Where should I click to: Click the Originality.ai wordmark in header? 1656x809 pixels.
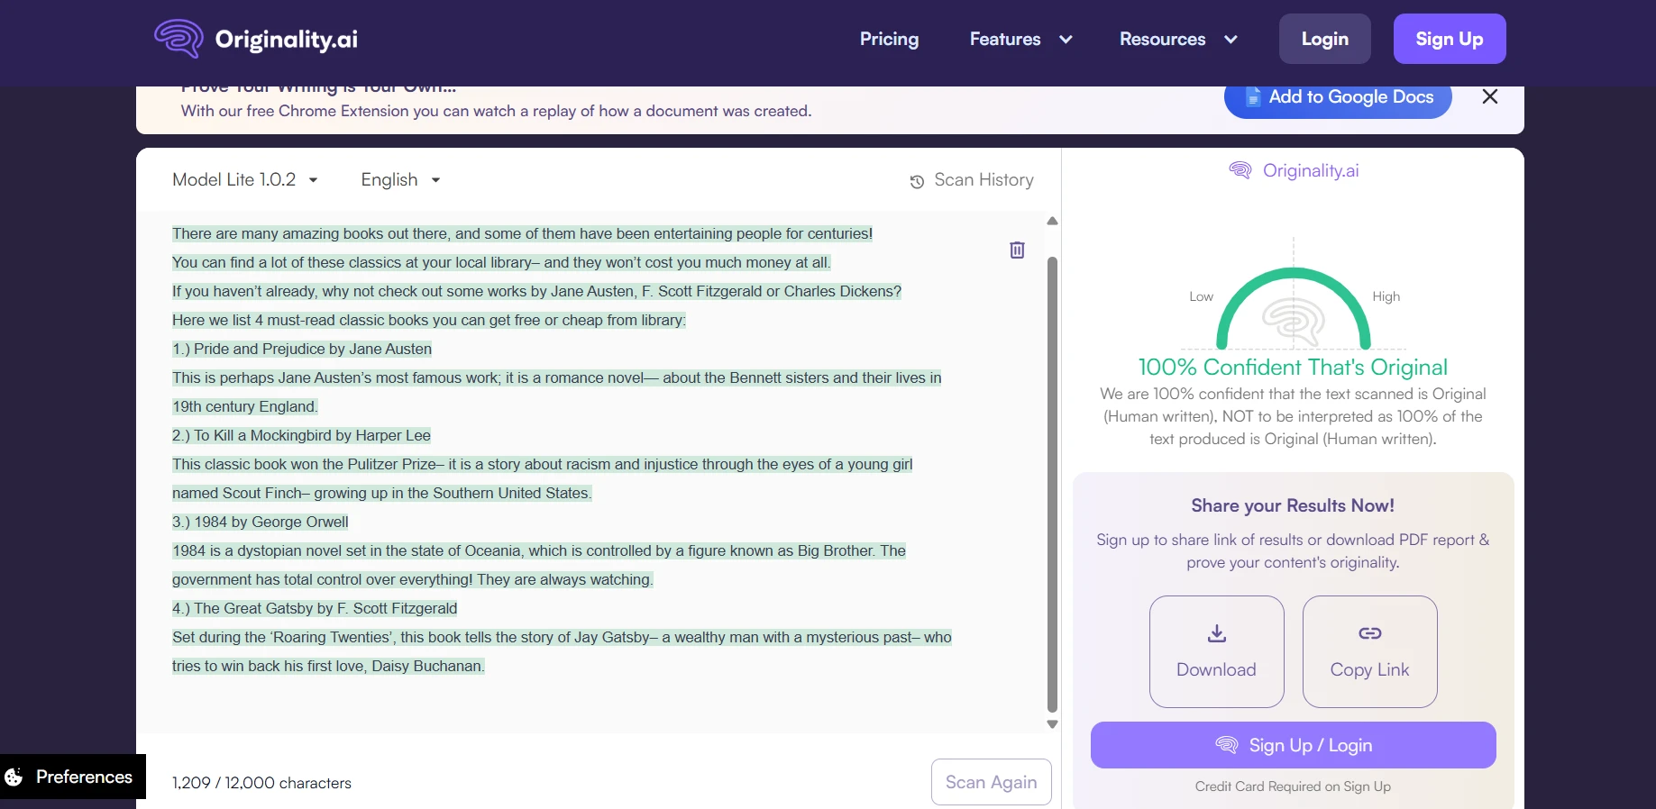(287, 39)
